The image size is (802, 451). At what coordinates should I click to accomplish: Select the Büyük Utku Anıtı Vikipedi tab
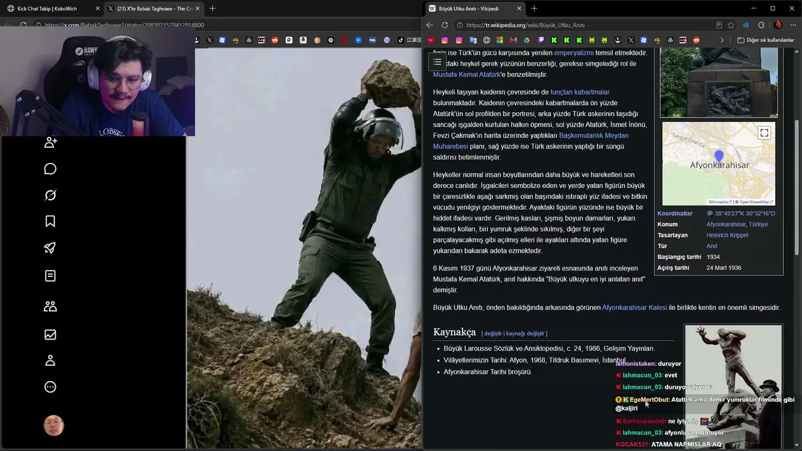(x=476, y=9)
